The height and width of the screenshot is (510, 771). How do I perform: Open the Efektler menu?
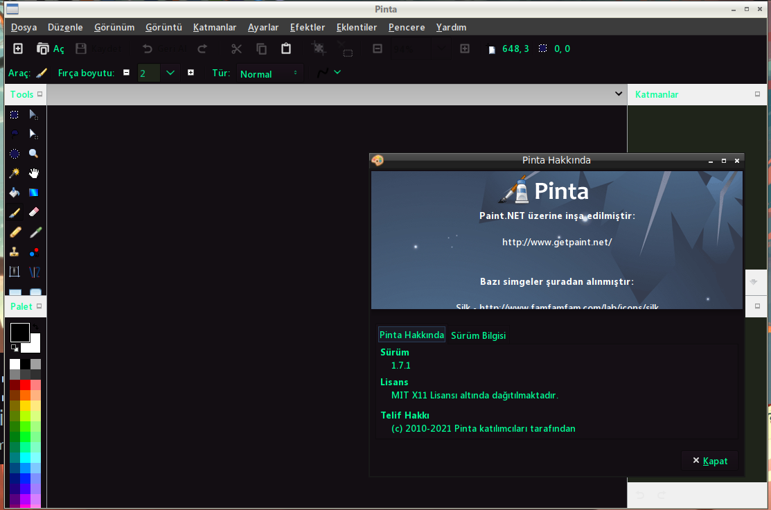tap(308, 28)
